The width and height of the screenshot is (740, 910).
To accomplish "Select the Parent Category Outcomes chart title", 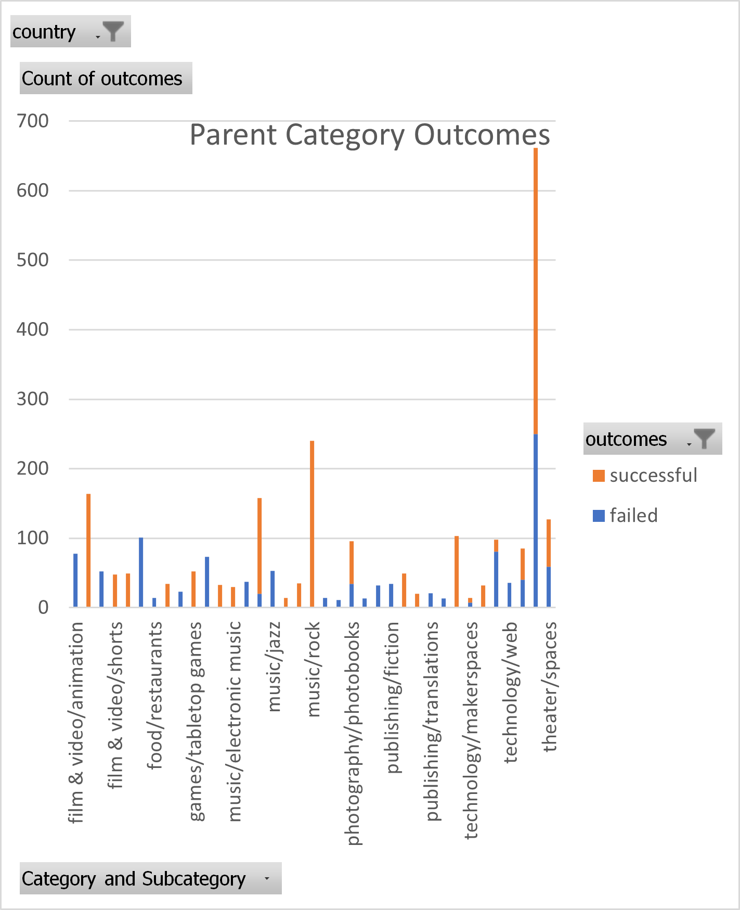I will click(x=369, y=134).
